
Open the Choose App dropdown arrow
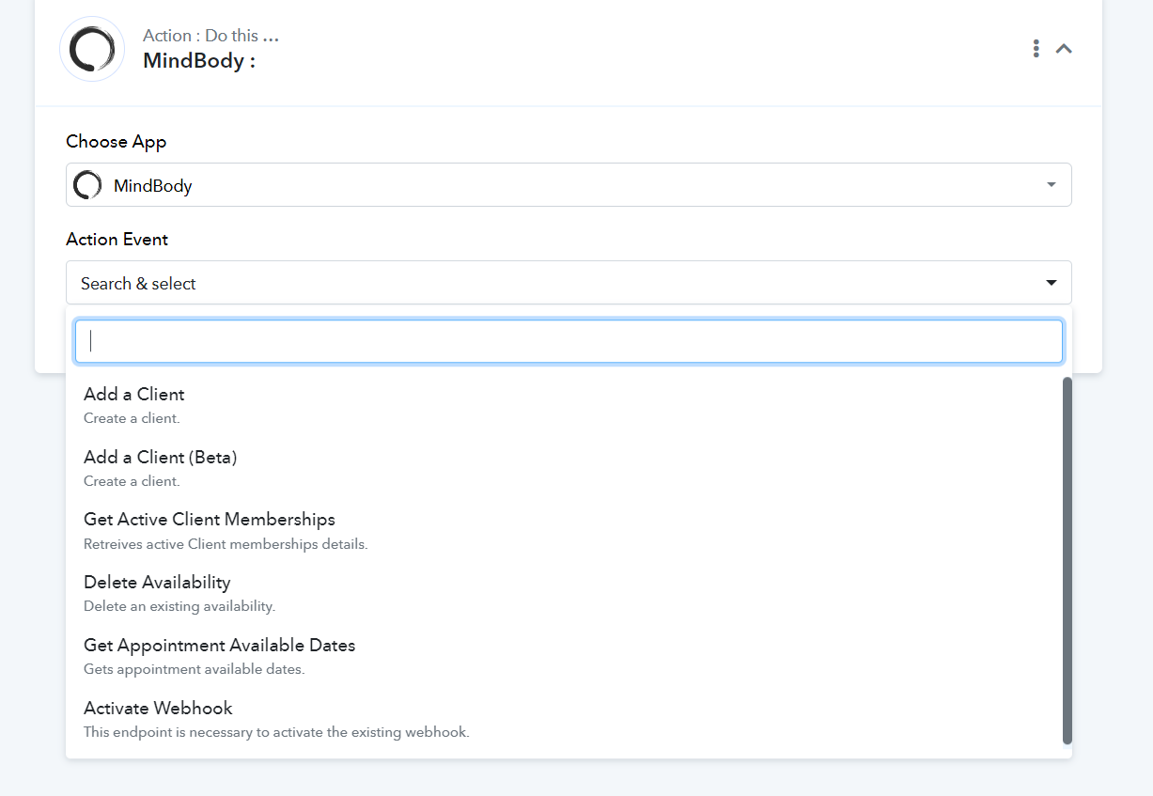click(x=1052, y=185)
